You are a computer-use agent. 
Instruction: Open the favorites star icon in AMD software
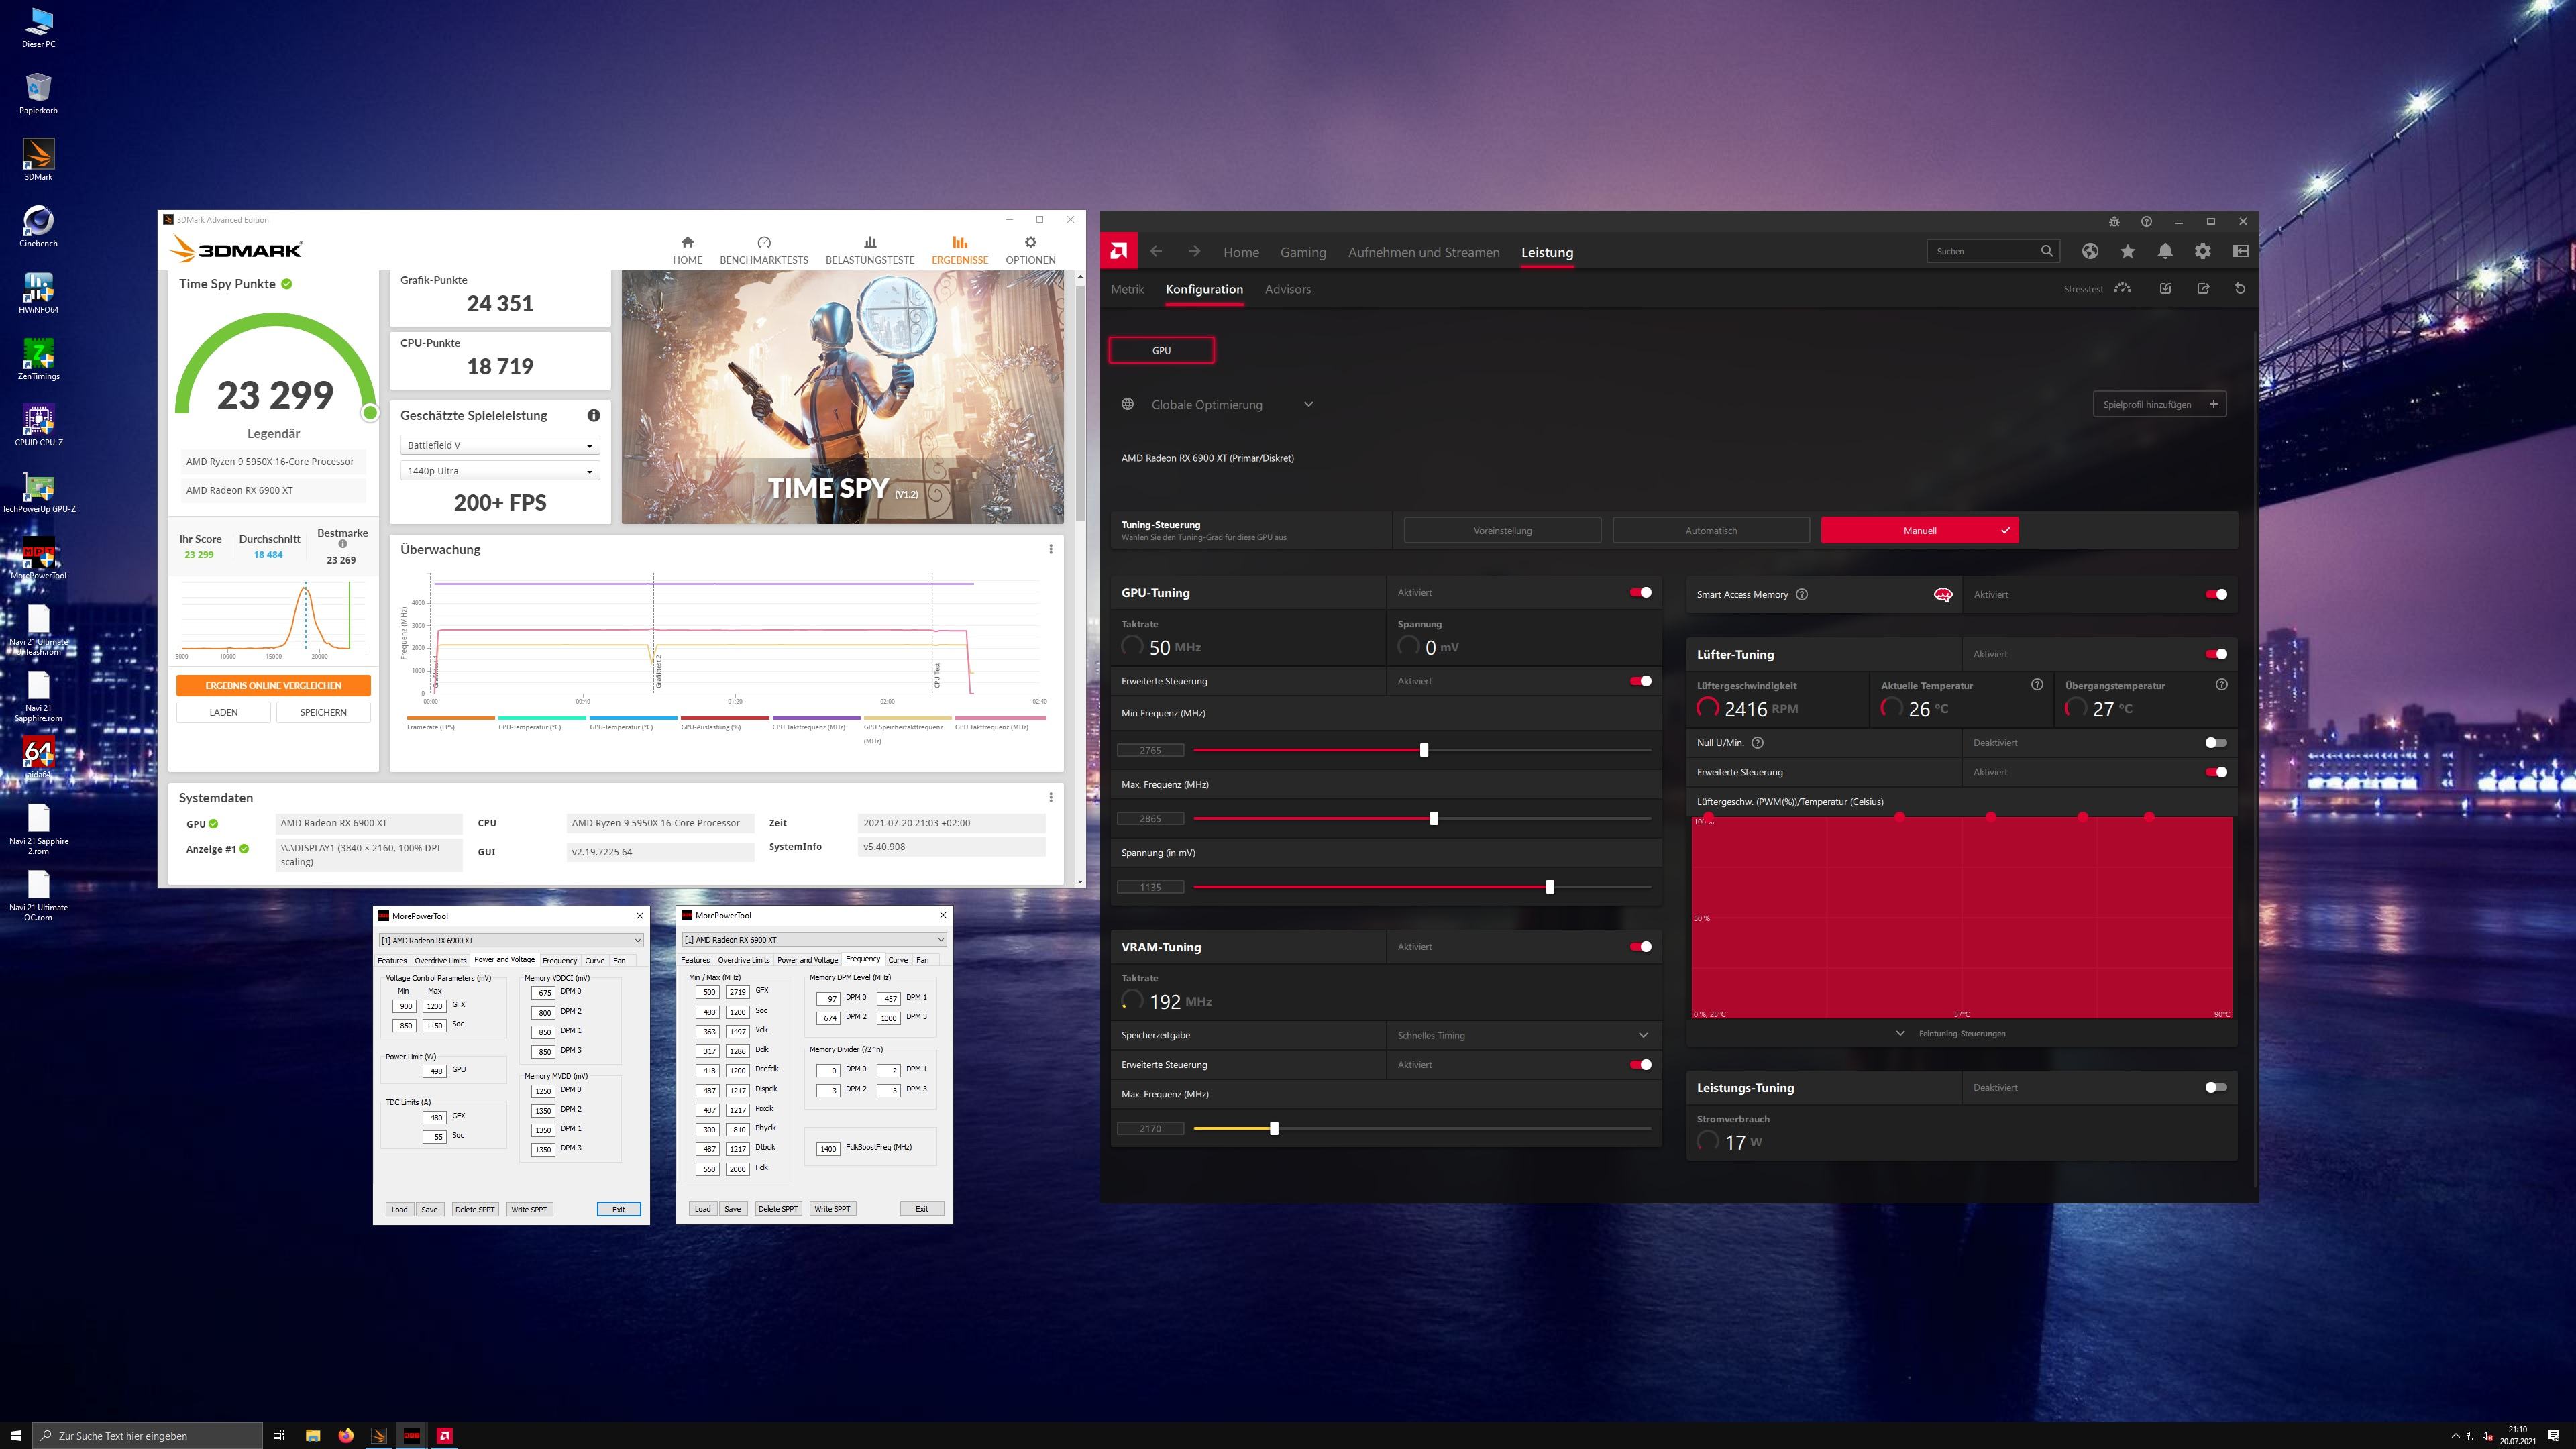click(2127, 251)
